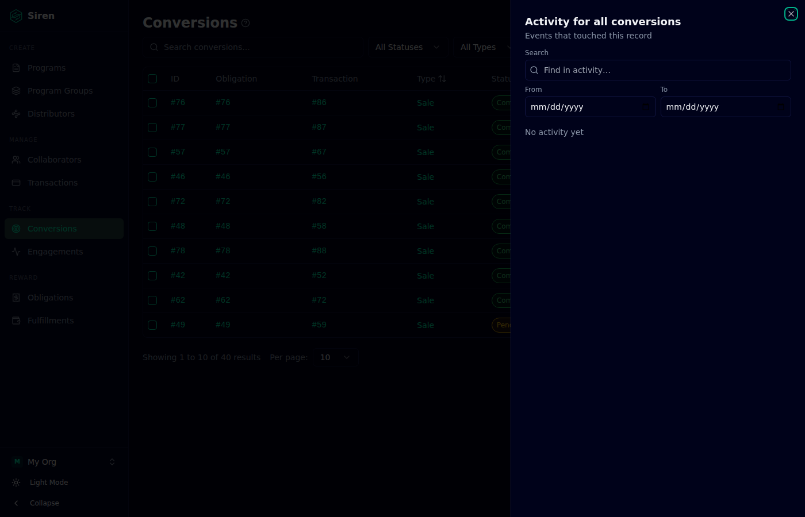Click the Conversions help question icon
The width and height of the screenshot is (805, 517).
pos(246,23)
